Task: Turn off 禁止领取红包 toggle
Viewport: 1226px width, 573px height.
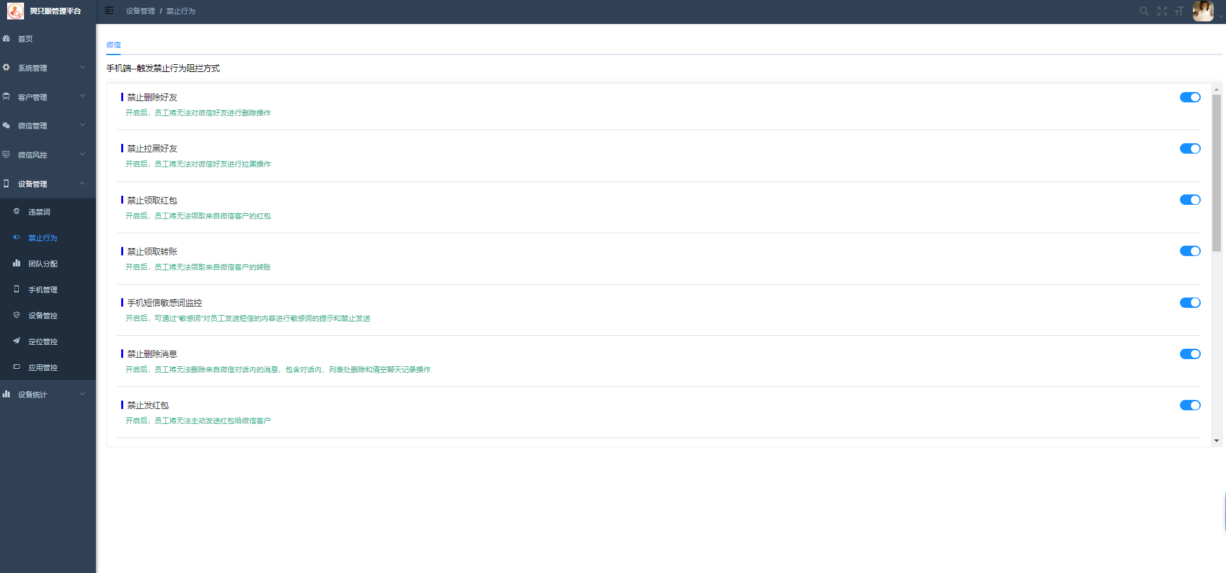Action: [1190, 200]
